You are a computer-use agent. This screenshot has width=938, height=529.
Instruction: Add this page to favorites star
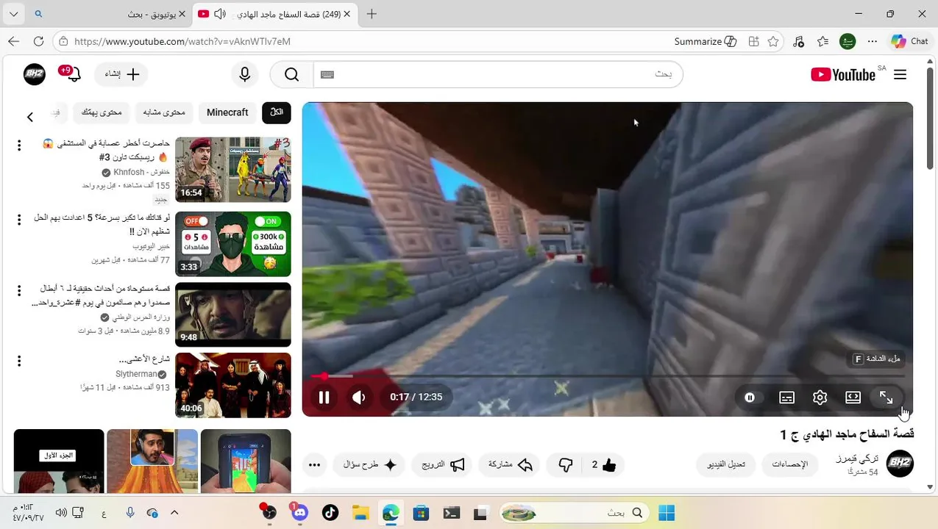[x=773, y=41]
